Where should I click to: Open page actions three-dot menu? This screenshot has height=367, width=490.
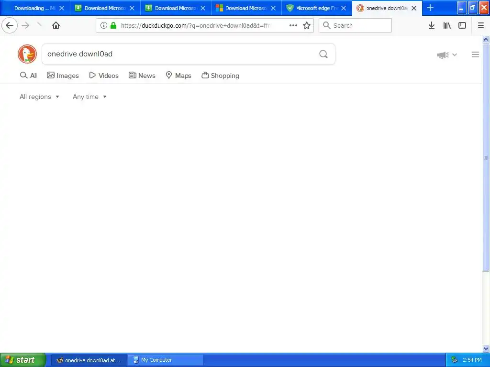[x=293, y=26]
